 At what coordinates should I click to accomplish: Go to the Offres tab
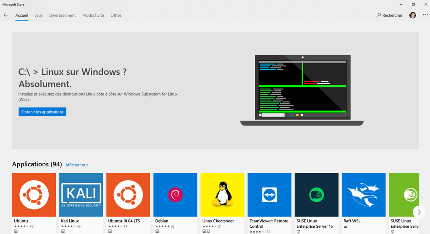[x=116, y=16]
